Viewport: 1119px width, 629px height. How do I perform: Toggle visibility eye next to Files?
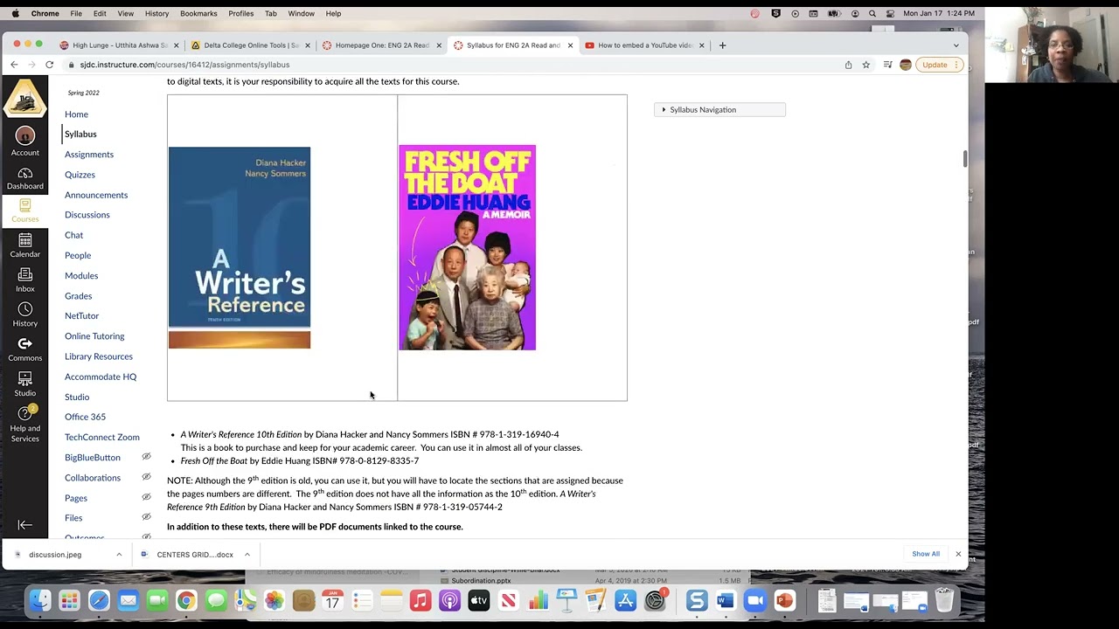click(146, 517)
